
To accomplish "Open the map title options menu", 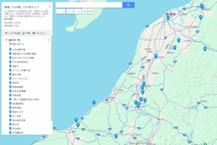I will [50, 6].
